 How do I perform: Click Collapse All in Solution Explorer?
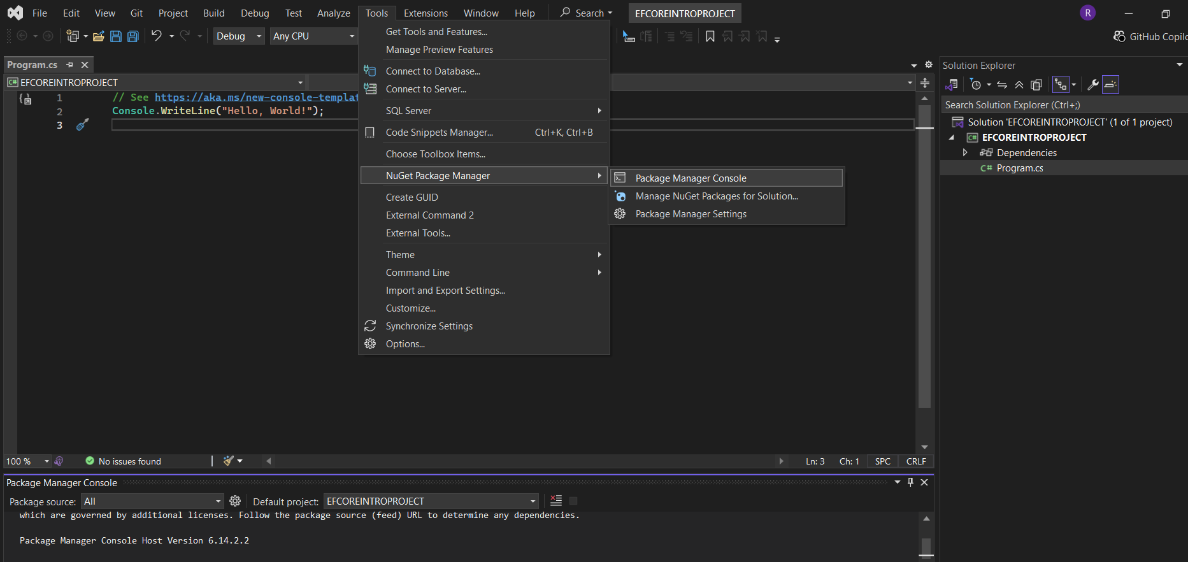click(1019, 85)
